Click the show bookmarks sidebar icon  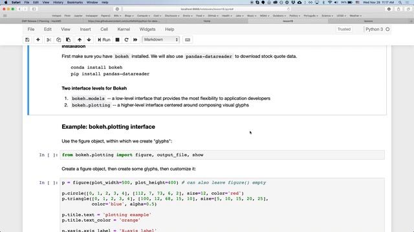click(x=5, y=15)
